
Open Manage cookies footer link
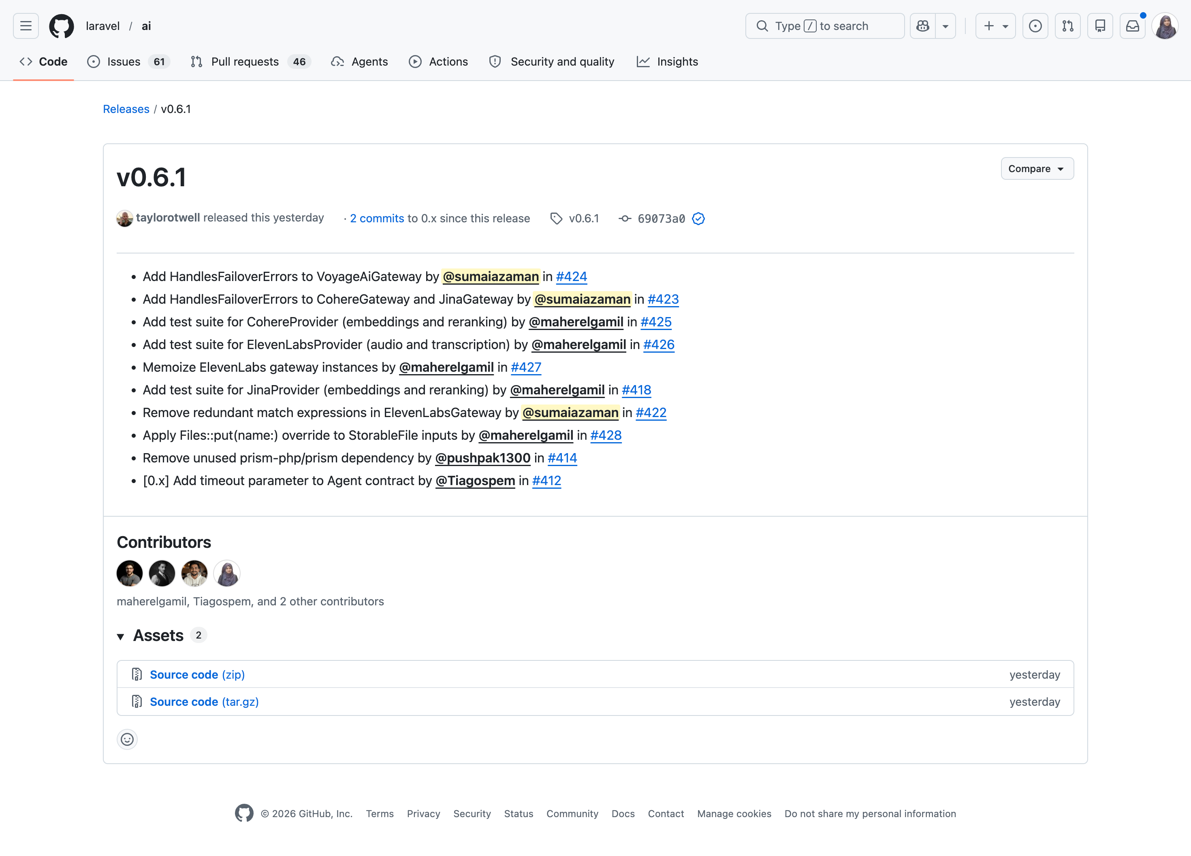tap(734, 813)
